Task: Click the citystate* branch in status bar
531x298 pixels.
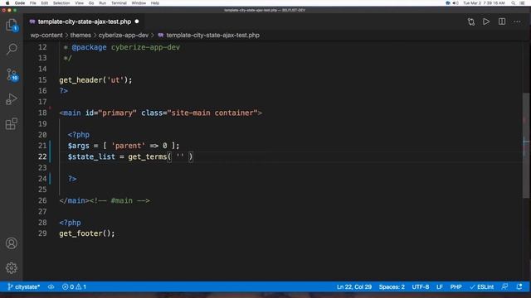Action: (x=24, y=287)
